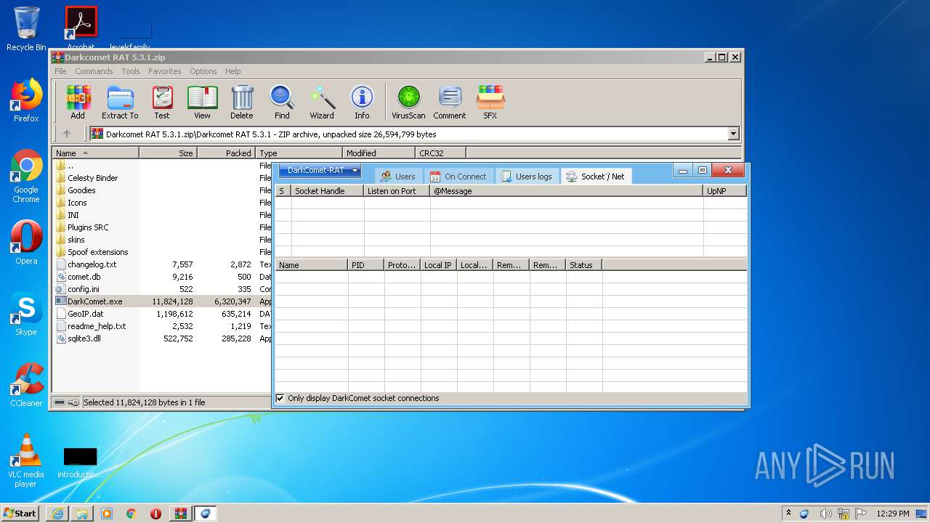The image size is (930, 523).
Task: Select GeoIP.dat file
Action: click(85, 314)
